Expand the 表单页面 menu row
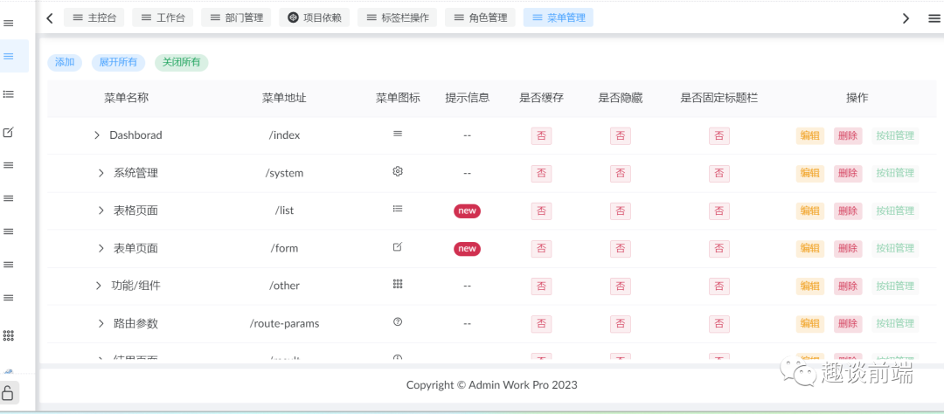The width and height of the screenshot is (944, 414). click(x=101, y=249)
